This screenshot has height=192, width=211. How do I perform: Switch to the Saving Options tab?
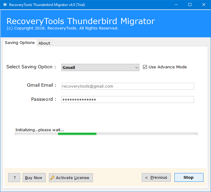20,43
